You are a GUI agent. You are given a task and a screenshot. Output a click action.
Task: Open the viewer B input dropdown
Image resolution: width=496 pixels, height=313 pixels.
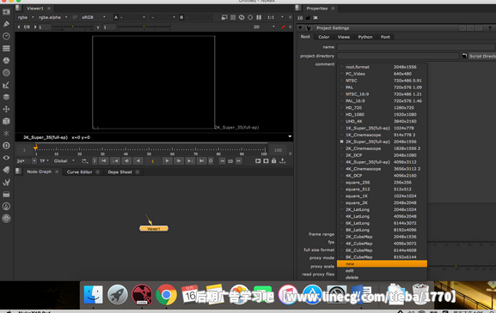pos(195,17)
